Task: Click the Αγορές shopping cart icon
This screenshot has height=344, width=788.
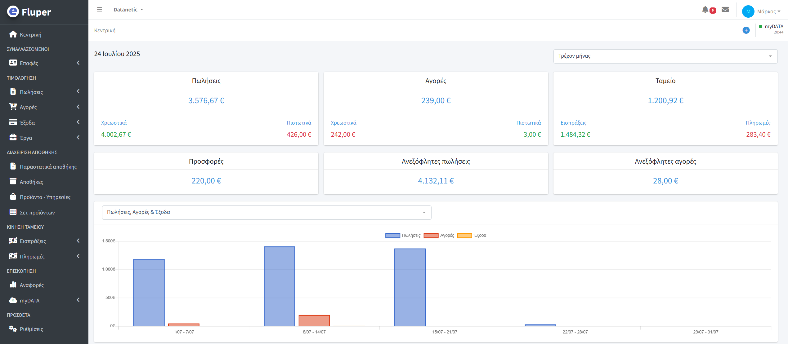Action: coord(13,107)
